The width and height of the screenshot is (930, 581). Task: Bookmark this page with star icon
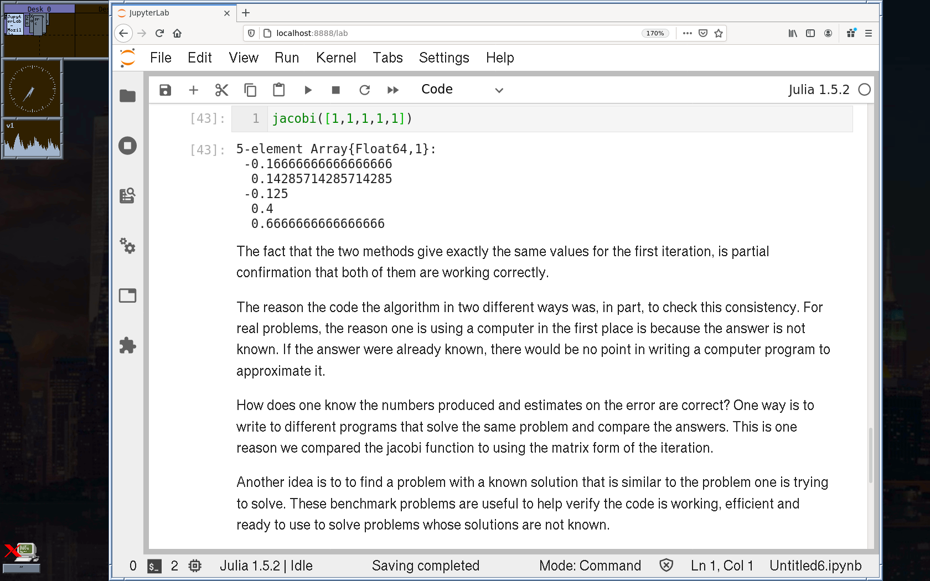tap(719, 33)
